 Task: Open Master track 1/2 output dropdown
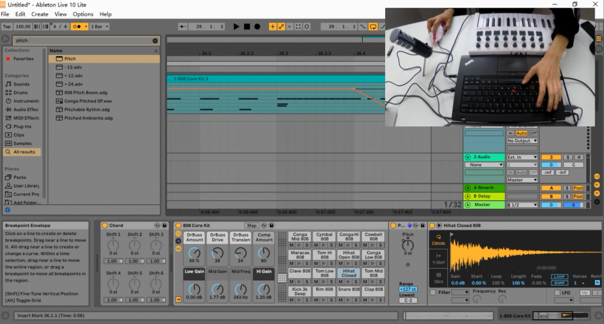[522, 205]
